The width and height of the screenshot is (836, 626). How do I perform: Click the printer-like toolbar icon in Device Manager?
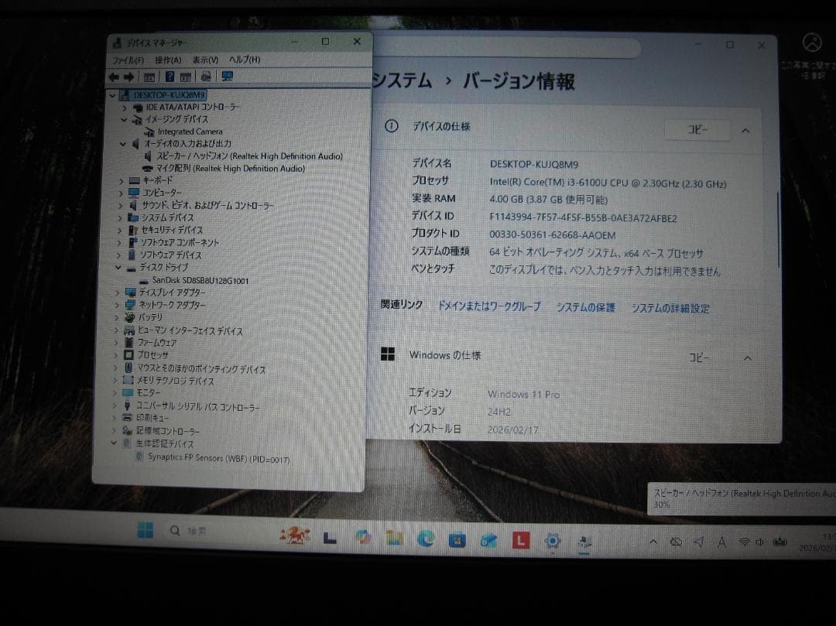coord(206,77)
